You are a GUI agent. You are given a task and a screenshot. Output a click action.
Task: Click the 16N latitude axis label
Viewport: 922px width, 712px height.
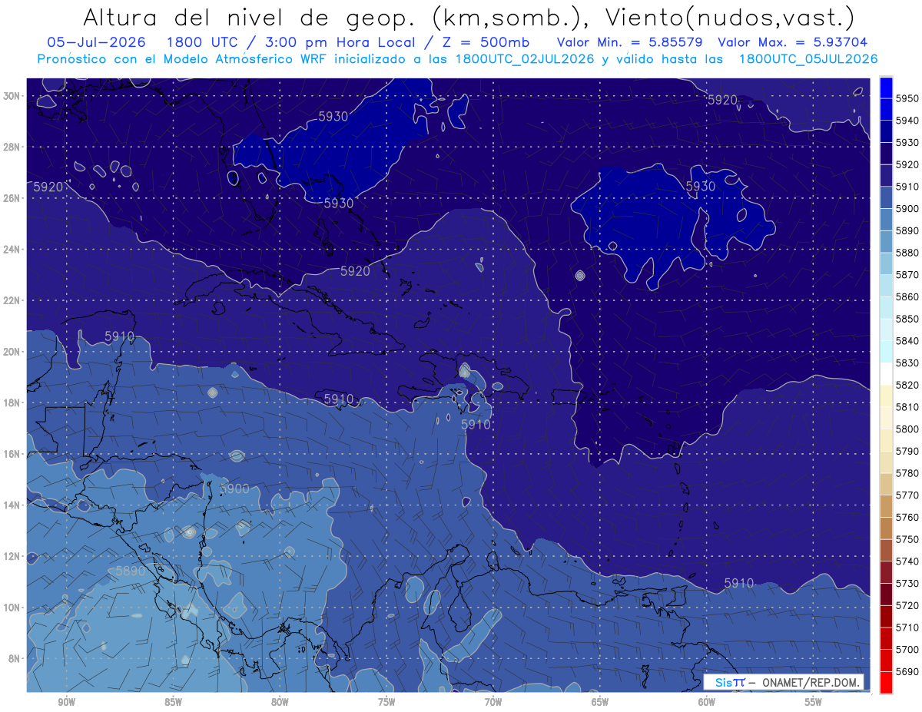pyautogui.click(x=13, y=454)
